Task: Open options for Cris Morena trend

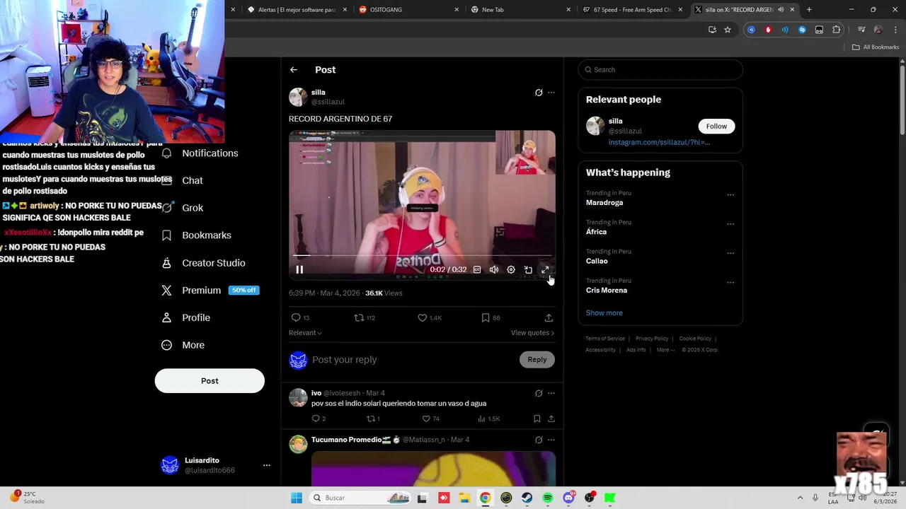Action: (x=730, y=282)
